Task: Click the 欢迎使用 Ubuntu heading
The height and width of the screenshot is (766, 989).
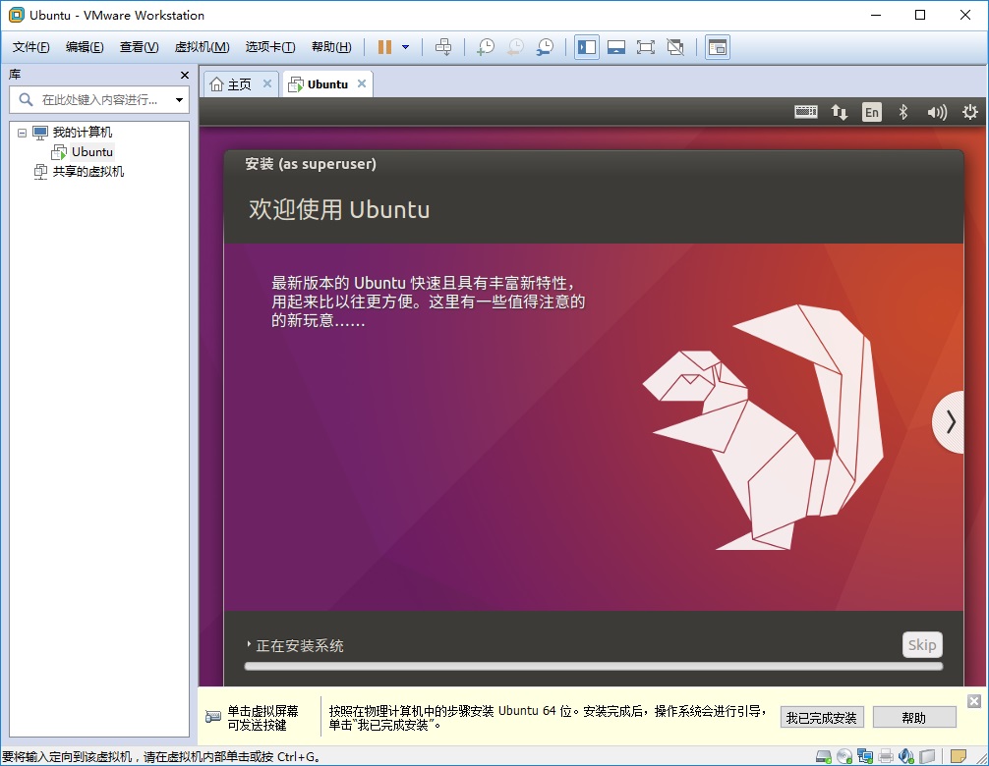Action: [x=339, y=210]
